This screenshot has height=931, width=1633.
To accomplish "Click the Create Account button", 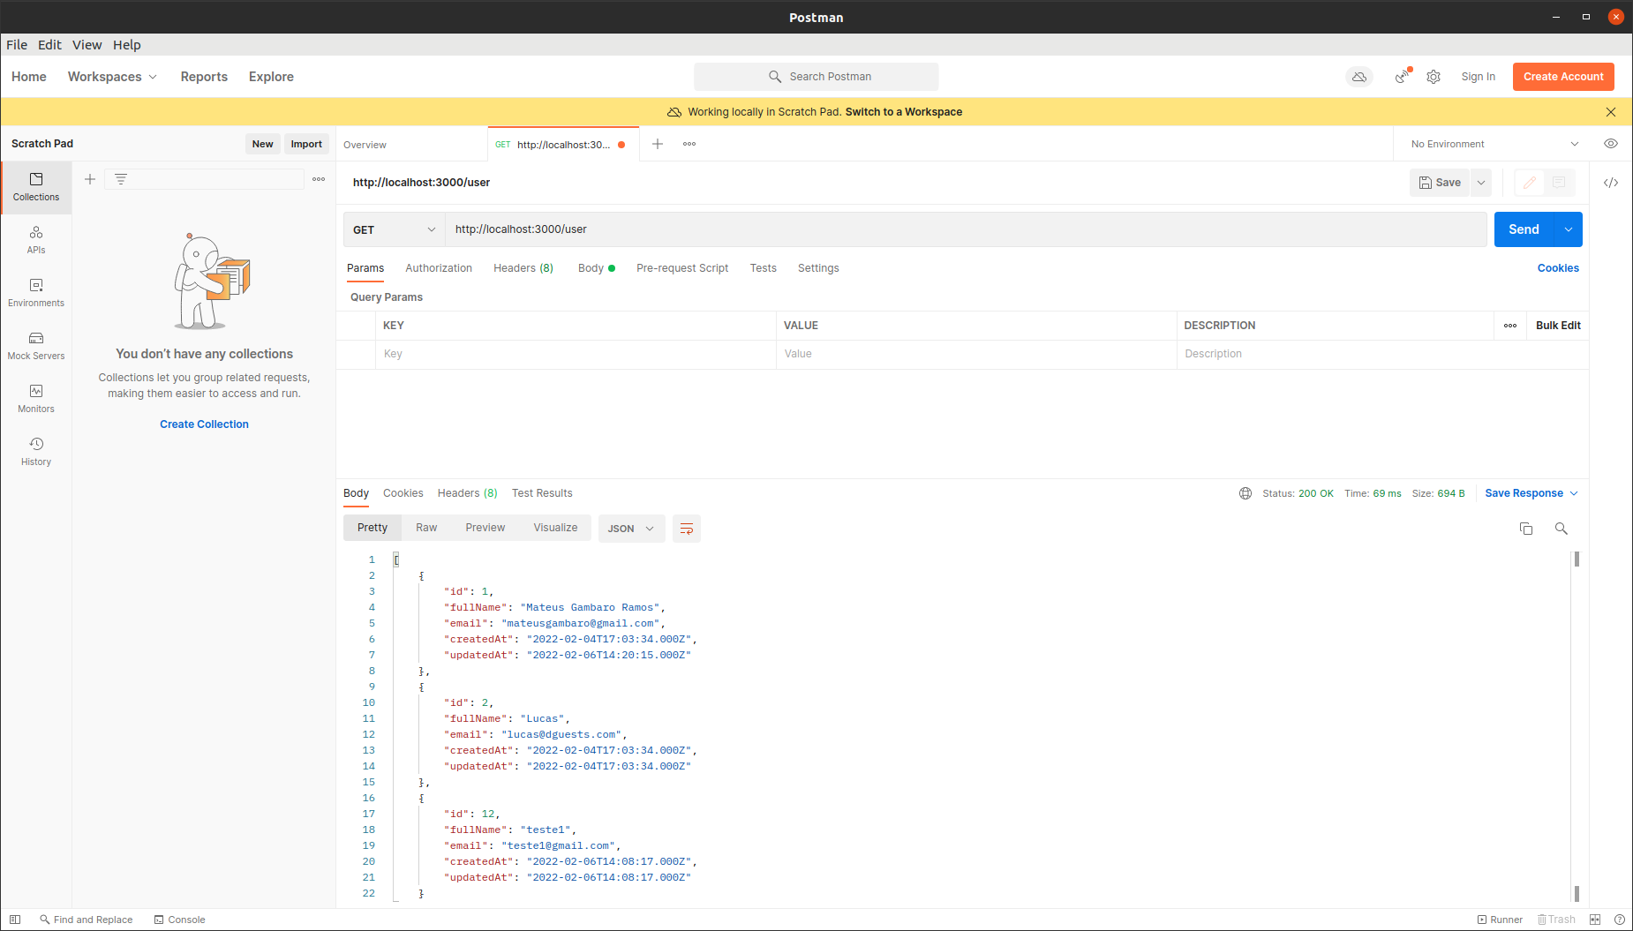I will 1563,77.
